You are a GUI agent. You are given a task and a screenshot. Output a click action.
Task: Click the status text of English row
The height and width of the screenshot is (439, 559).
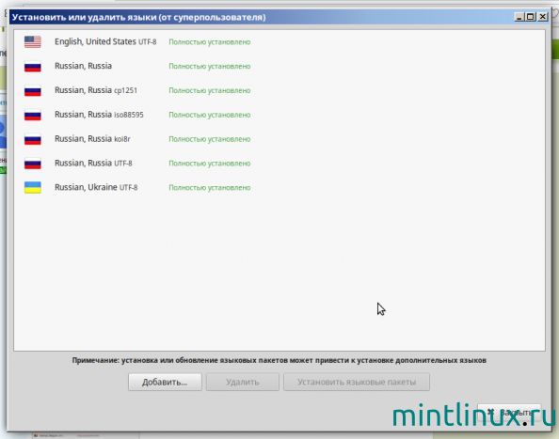[210, 42]
